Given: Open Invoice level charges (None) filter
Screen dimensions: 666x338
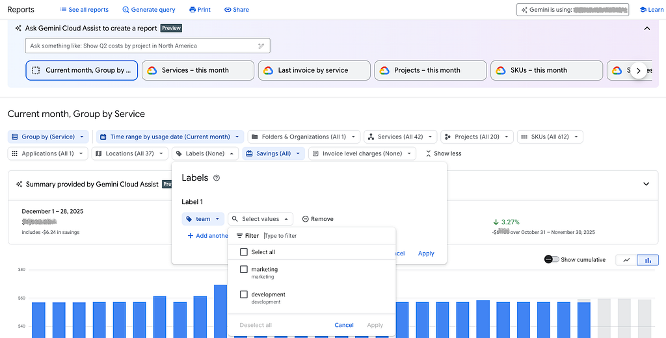Looking at the screenshot, I should [362, 153].
